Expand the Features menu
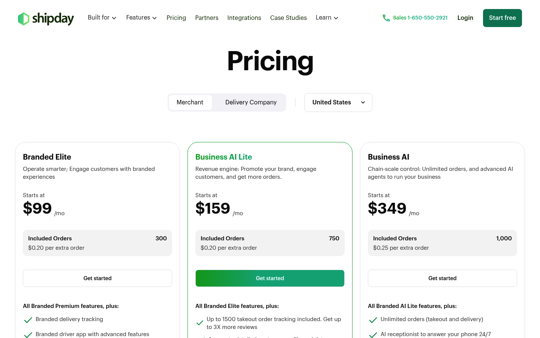Viewport: 540px width, 338px height. [x=141, y=18]
